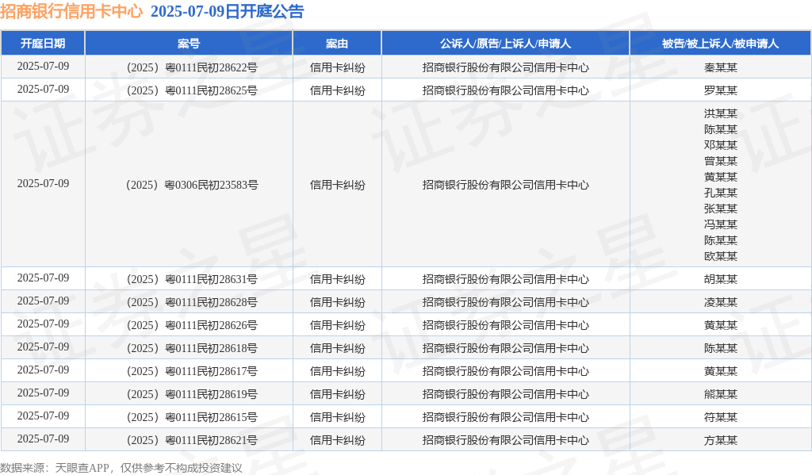Click 信用卡纠纷 in the 秦某某 row
The image size is (812, 475).
pyautogui.click(x=338, y=67)
